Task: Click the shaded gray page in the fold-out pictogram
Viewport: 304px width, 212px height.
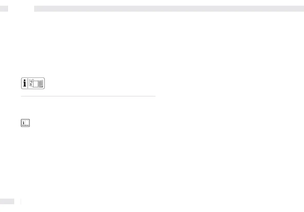Action: pos(40,83)
